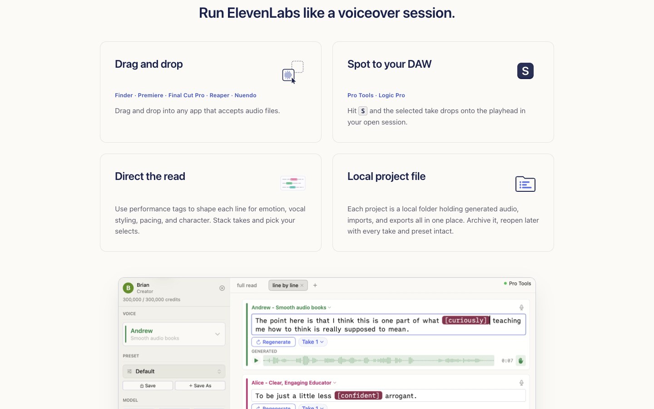654x409 pixels.
Task: Click the 300,000 / 300,000 credits text
Action: 152,300
